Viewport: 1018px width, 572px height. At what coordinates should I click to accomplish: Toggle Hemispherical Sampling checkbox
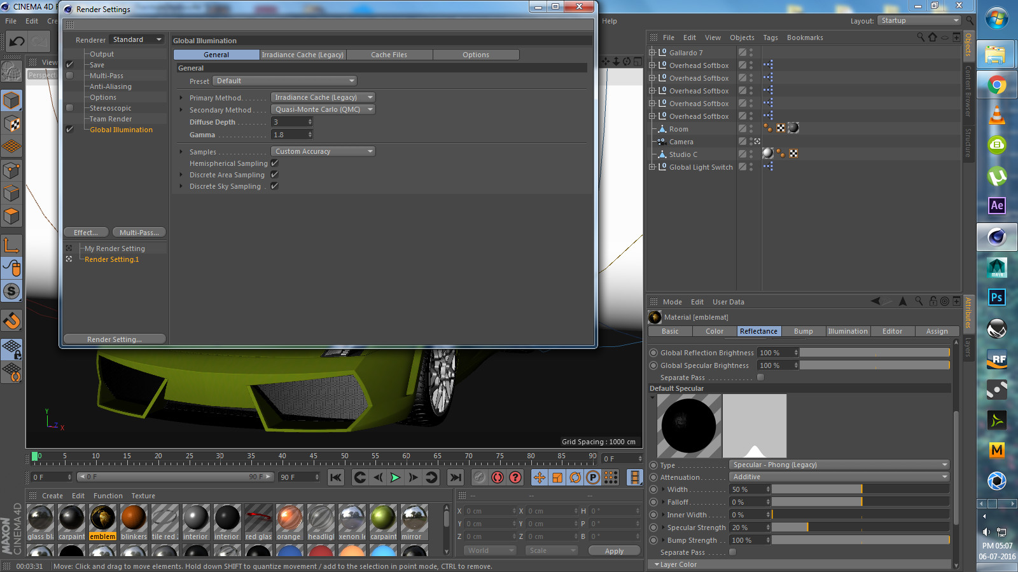pyautogui.click(x=275, y=163)
